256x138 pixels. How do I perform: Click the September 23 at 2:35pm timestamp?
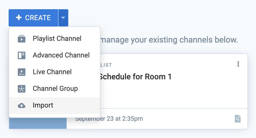point(109,119)
